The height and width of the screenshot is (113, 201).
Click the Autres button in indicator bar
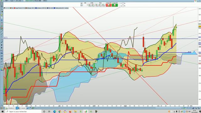[66, 8]
